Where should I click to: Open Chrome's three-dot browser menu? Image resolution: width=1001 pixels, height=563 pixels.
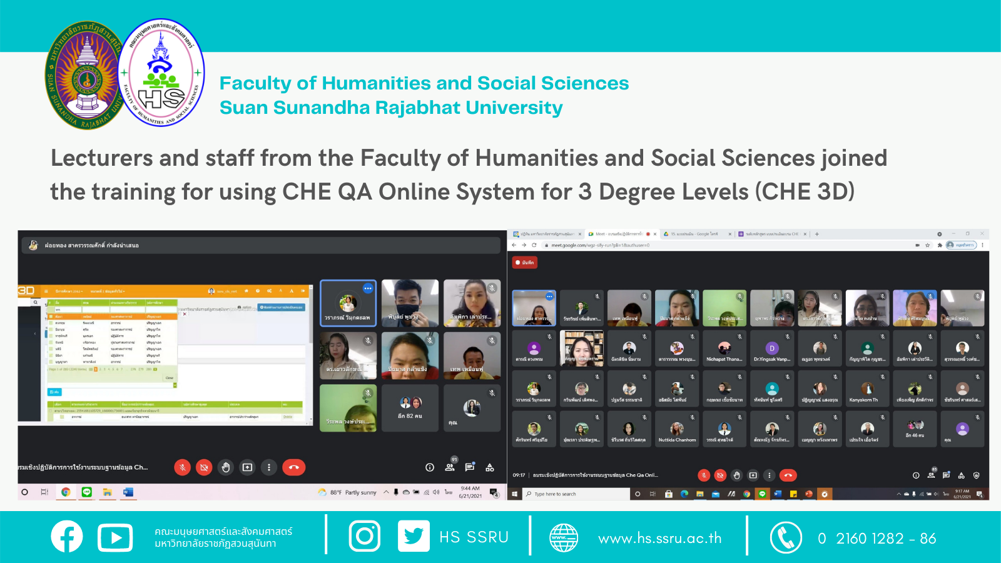pos(983,245)
